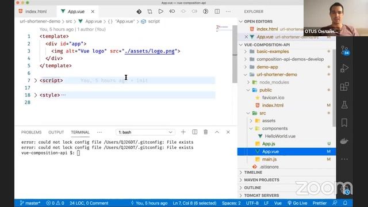Open the Docker view
Viewport: 368px width, 207px height.
coord(344,141)
